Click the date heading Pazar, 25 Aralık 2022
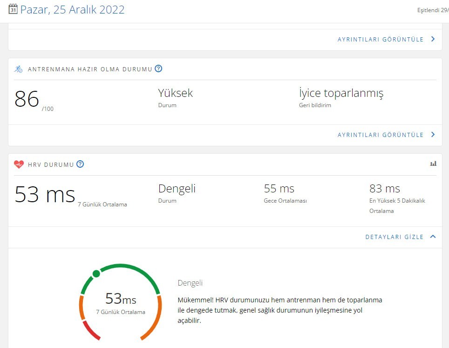The height and width of the screenshot is (348, 449). (x=72, y=10)
